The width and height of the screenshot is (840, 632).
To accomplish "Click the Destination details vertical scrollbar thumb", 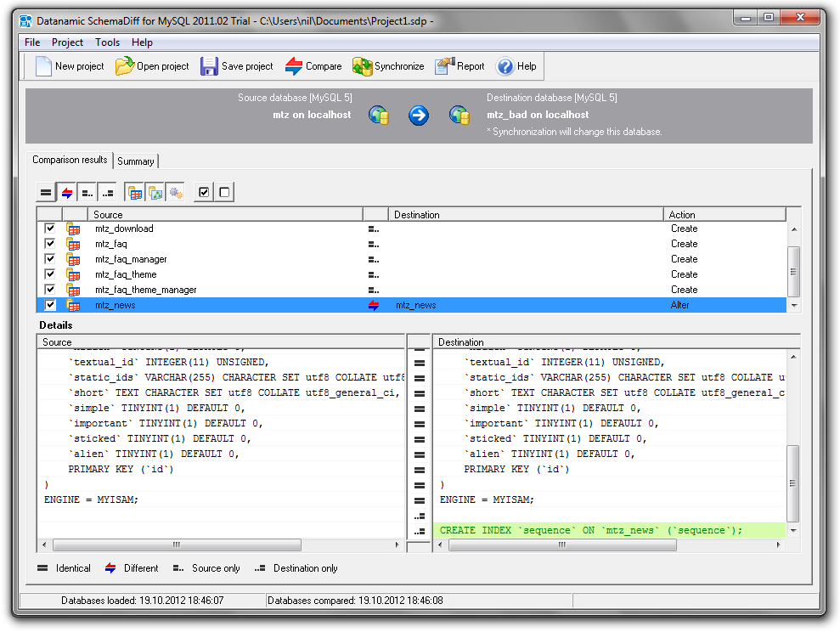I will pos(793,483).
